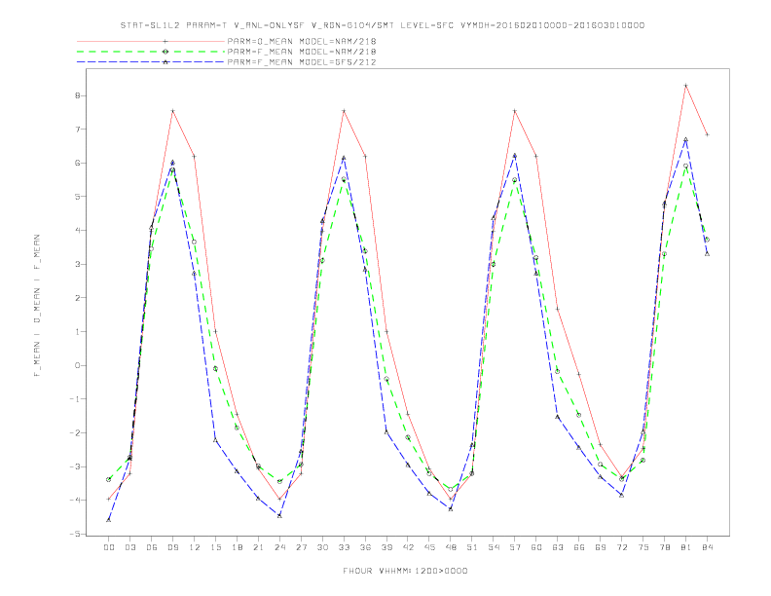
Task: Click x-axis tick label 54
Action: pos(494,547)
